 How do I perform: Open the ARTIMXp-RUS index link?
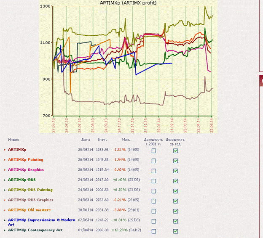[x=22, y=180]
